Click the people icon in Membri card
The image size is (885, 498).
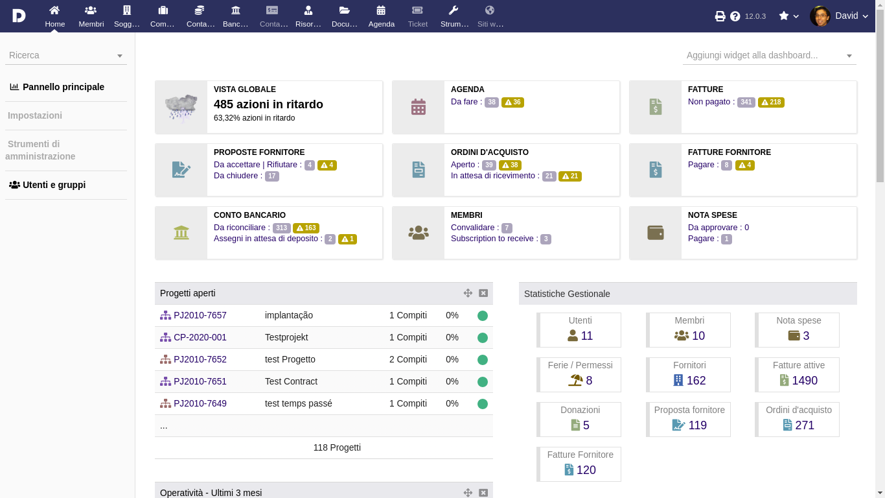click(x=419, y=233)
